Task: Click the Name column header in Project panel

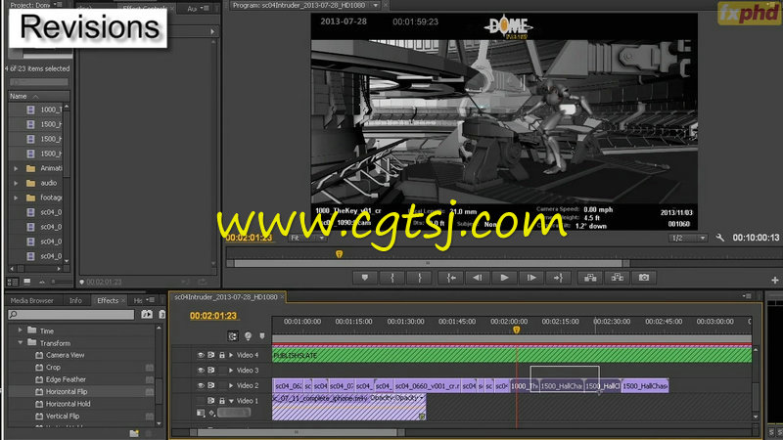Action: click(38, 96)
